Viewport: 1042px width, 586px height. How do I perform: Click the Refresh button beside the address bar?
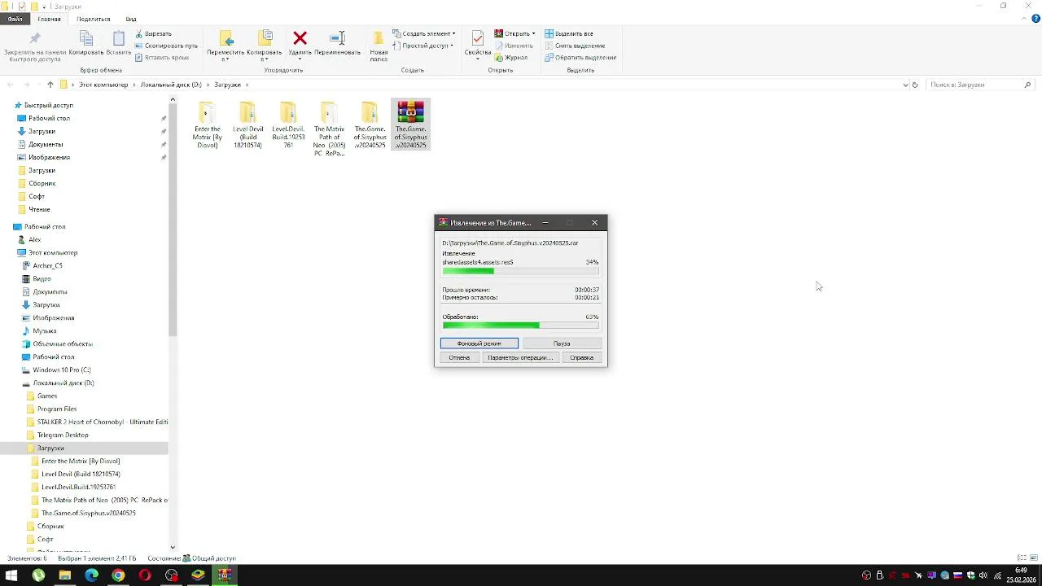pyautogui.click(x=915, y=85)
